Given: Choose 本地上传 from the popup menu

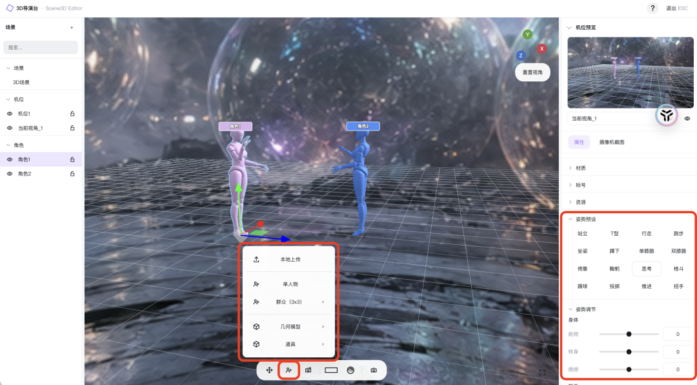Looking at the screenshot, I should coord(290,260).
